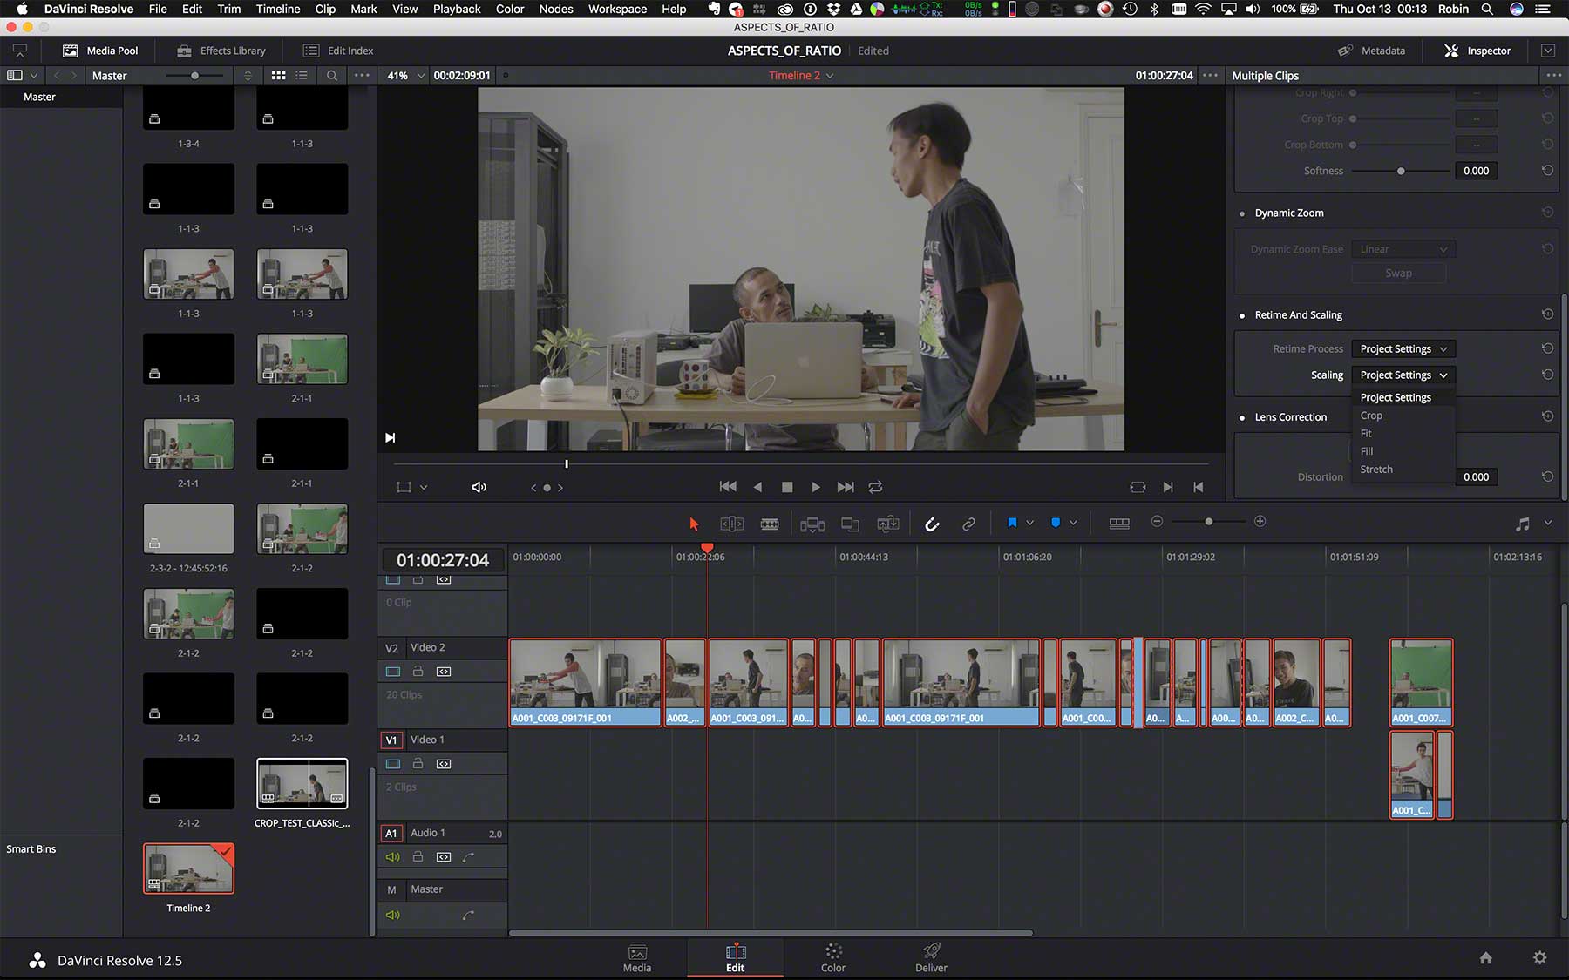The width and height of the screenshot is (1569, 980).
Task: Adjust the Softness slider handle
Action: (1401, 171)
